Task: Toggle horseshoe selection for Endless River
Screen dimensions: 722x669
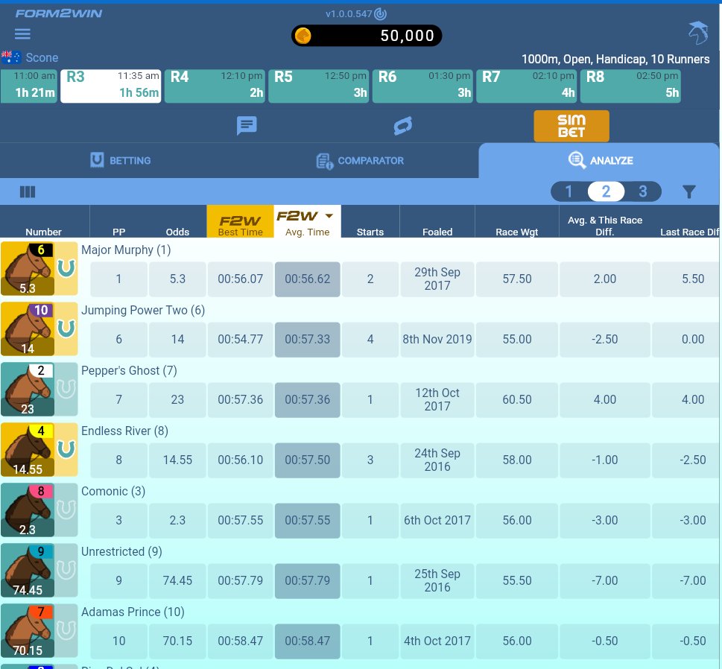Action: point(66,448)
